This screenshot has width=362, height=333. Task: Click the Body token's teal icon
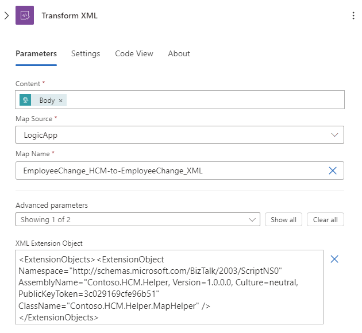coord(25,100)
